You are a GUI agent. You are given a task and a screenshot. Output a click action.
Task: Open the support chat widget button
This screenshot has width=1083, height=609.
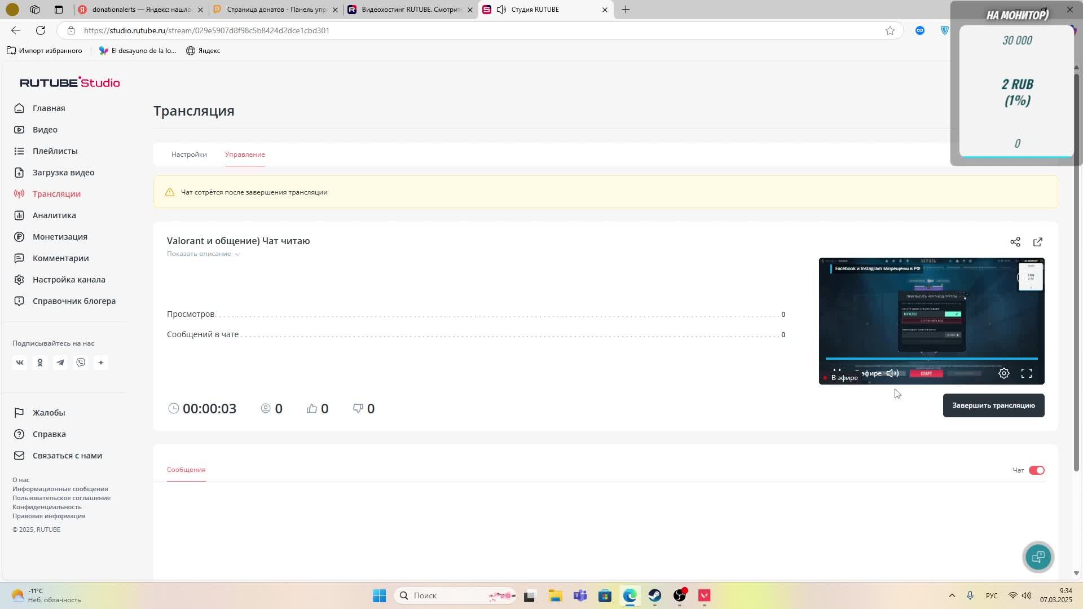coord(1038,557)
